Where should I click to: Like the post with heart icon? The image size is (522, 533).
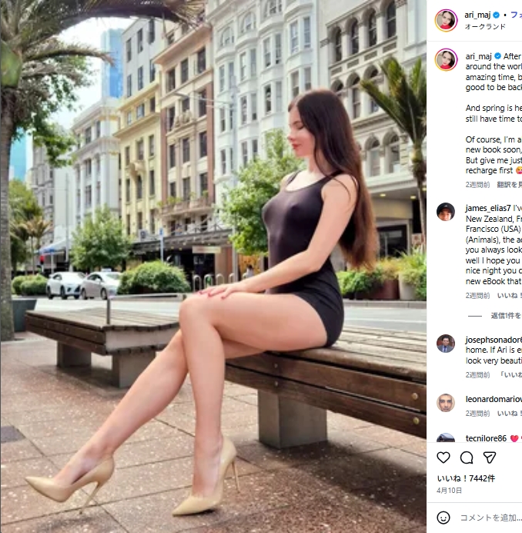[443, 458]
